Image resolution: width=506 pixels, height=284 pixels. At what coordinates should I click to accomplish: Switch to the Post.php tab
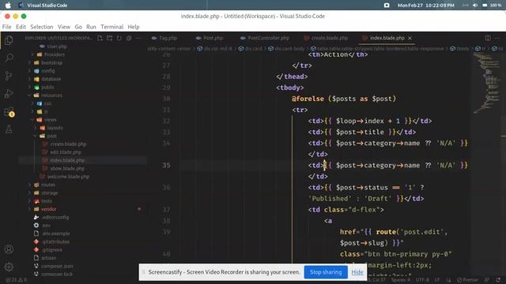tap(210, 38)
